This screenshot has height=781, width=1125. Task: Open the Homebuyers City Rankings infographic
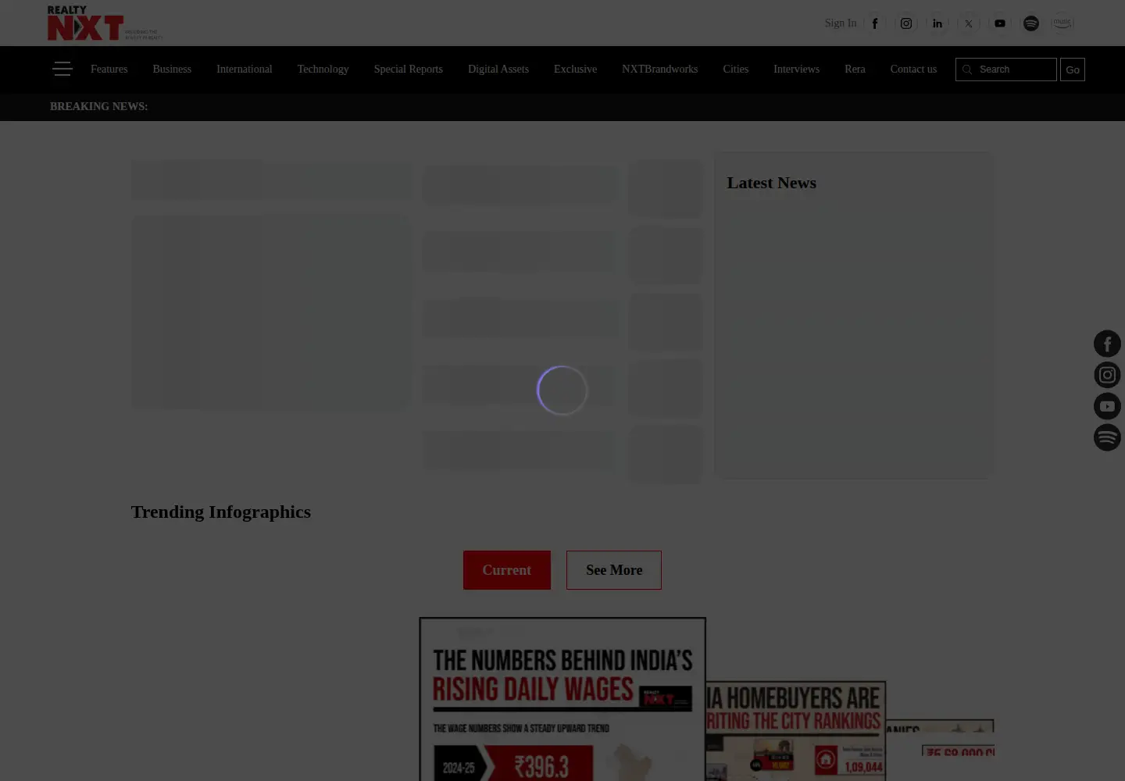796,731
